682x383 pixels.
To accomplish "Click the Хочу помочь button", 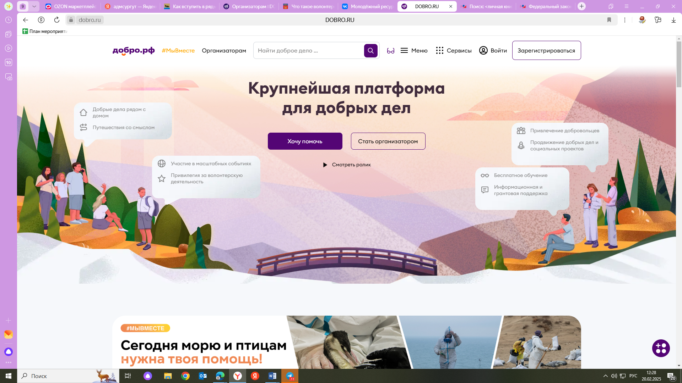I will pos(305,141).
